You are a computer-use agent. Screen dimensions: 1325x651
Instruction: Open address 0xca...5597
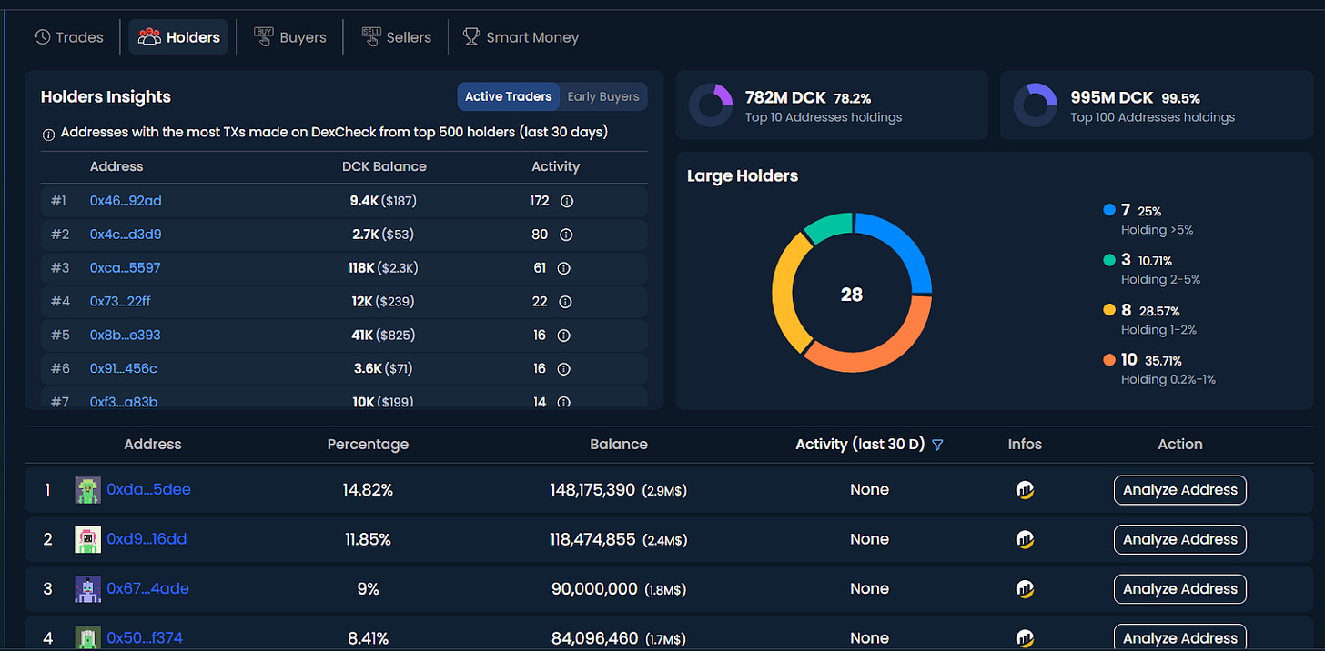(125, 267)
